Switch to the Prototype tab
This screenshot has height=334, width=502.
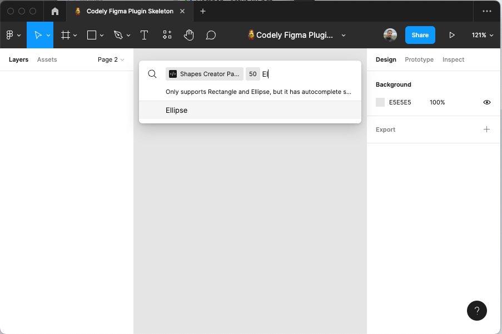tap(419, 59)
